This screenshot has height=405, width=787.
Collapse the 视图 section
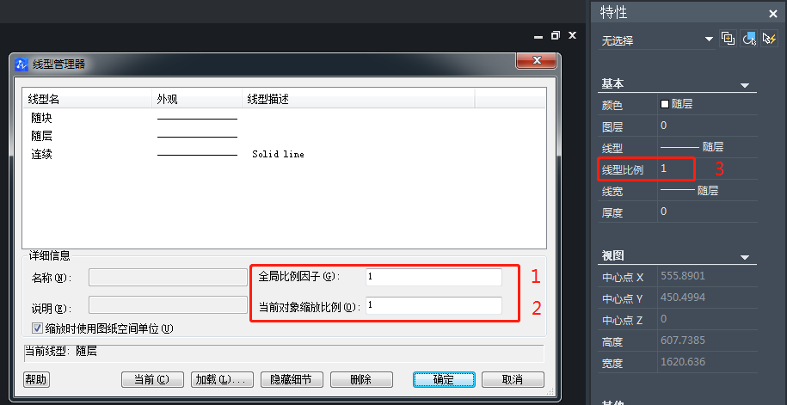coord(745,257)
